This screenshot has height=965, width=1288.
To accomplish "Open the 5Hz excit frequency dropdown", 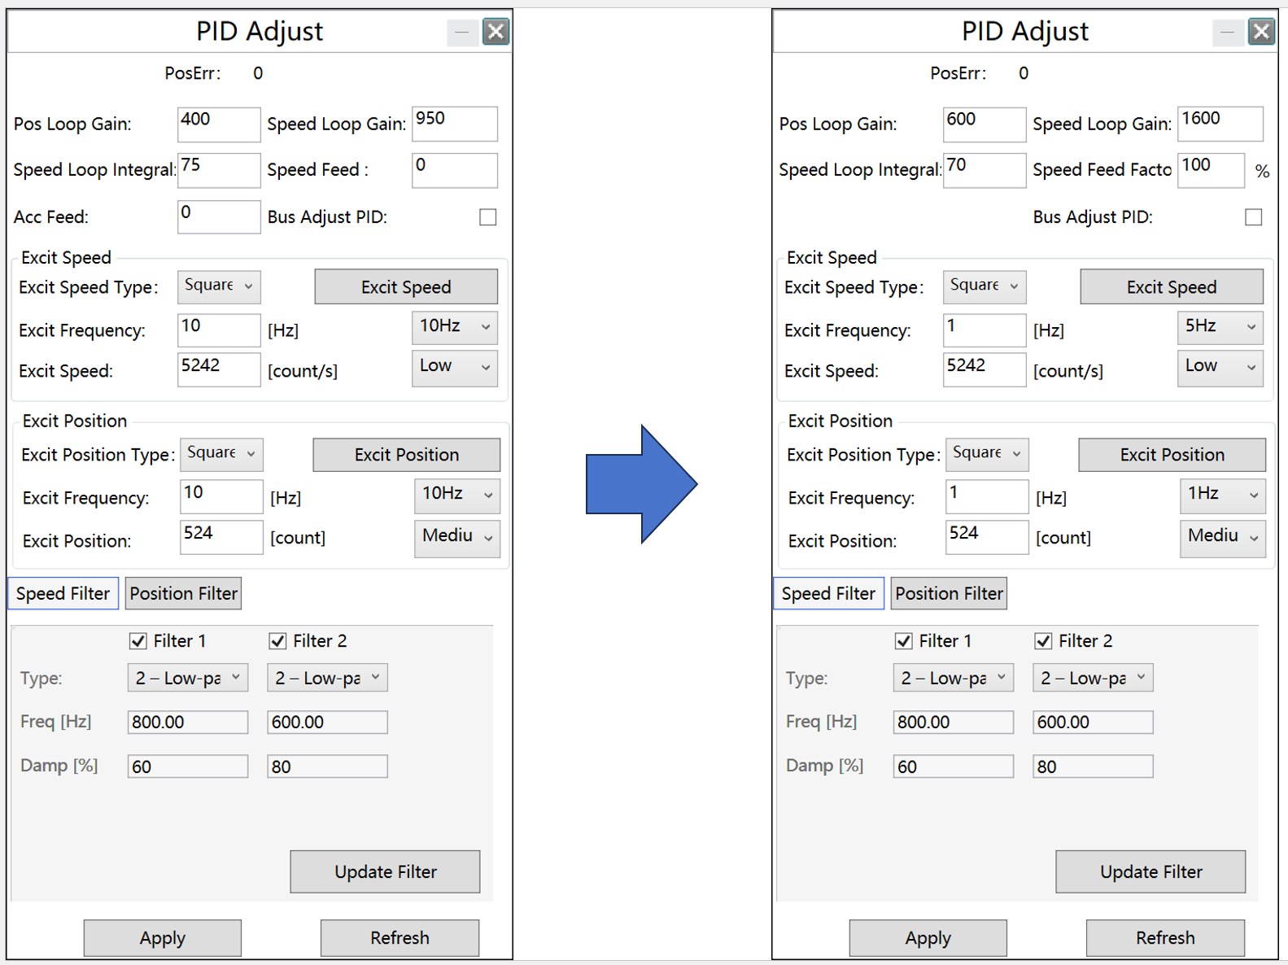I will [1220, 327].
